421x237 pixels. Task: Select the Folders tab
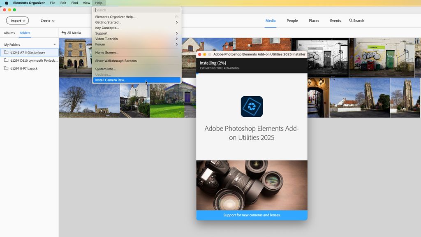(25, 33)
